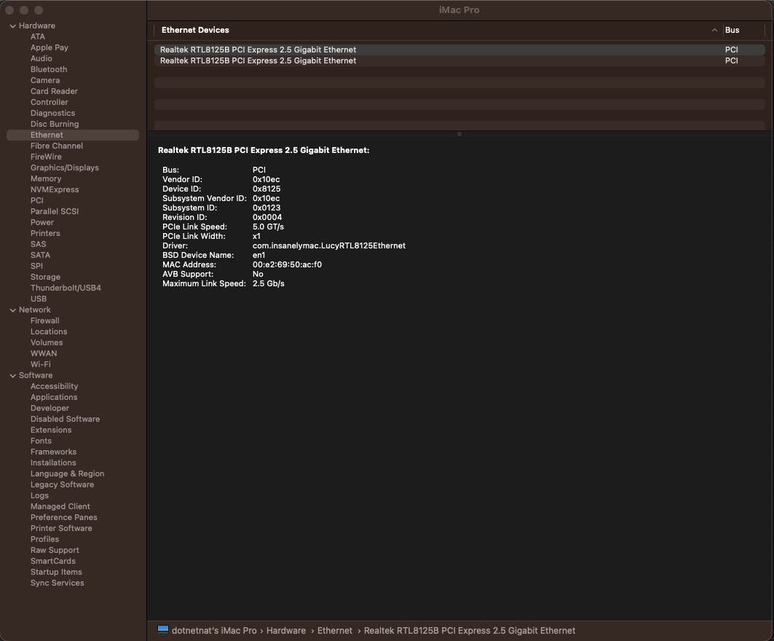
Task: Show Graphics/Displays information
Action: pos(65,168)
